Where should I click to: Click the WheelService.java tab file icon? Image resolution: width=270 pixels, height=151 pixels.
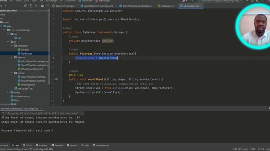54,6
